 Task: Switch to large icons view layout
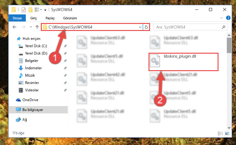point(227,133)
